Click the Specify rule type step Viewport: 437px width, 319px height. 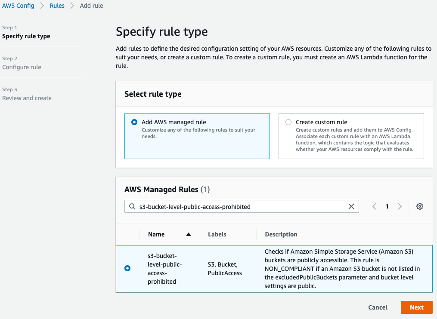(26, 36)
